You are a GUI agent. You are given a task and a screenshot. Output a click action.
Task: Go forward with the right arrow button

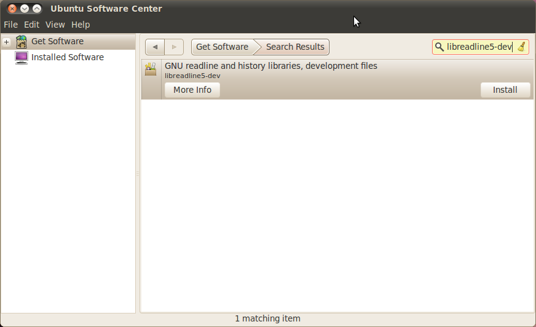coord(174,47)
